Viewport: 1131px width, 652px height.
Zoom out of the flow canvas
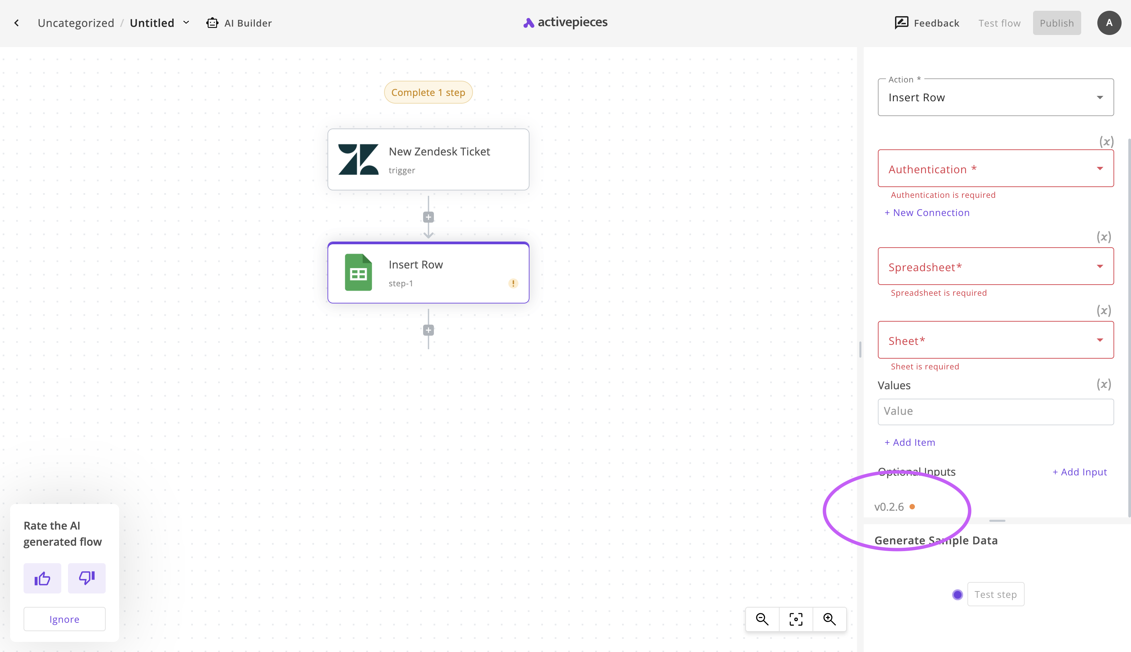pyautogui.click(x=762, y=619)
